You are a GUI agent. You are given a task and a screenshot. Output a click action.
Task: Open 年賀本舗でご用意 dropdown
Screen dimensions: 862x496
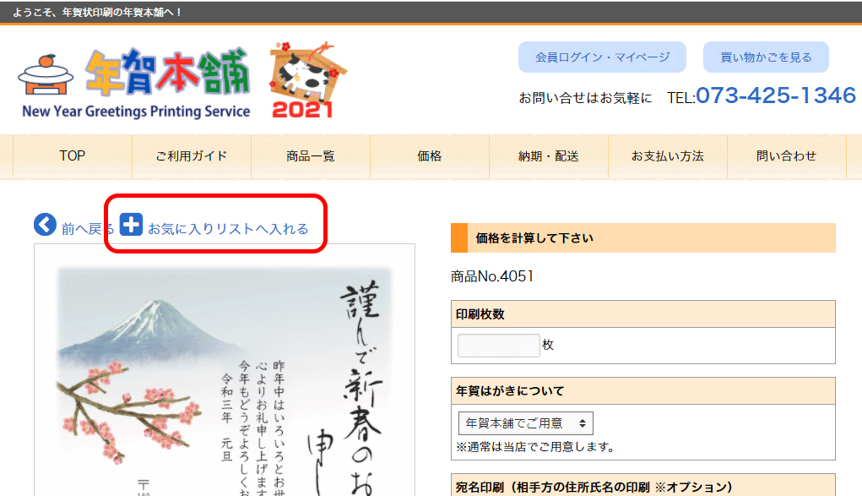[525, 423]
